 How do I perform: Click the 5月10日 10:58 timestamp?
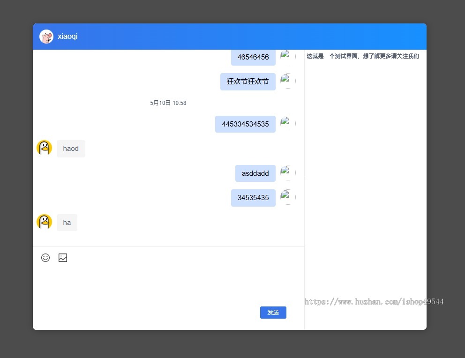pos(168,103)
